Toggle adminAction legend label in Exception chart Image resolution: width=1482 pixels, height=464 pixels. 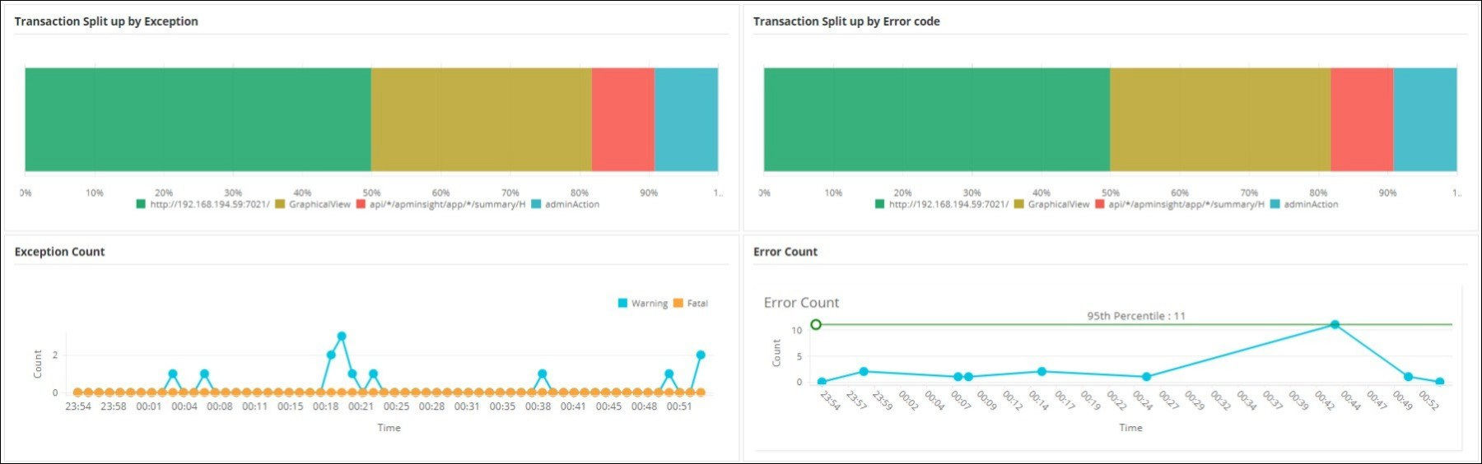[572, 204]
